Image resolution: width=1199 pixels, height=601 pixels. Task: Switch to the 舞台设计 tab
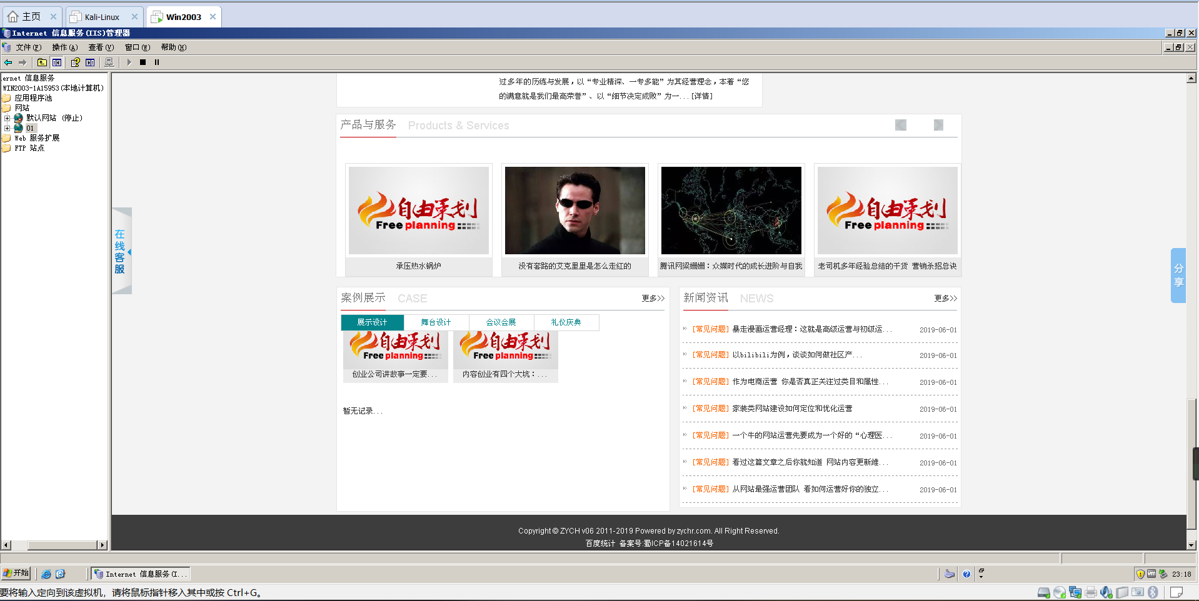436,322
